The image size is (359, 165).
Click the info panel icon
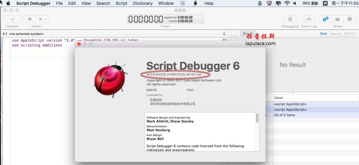click(350, 19)
